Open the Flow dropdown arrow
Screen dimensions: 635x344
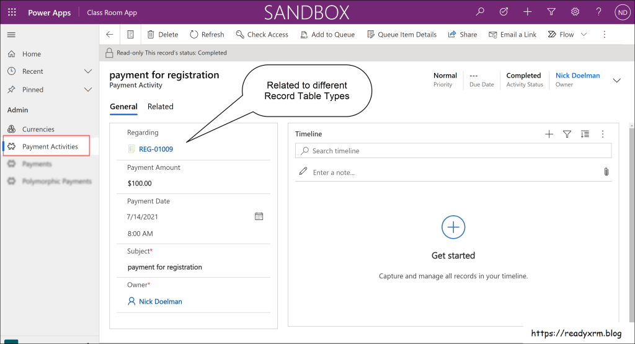pyautogui.click(x=584, y=35)
